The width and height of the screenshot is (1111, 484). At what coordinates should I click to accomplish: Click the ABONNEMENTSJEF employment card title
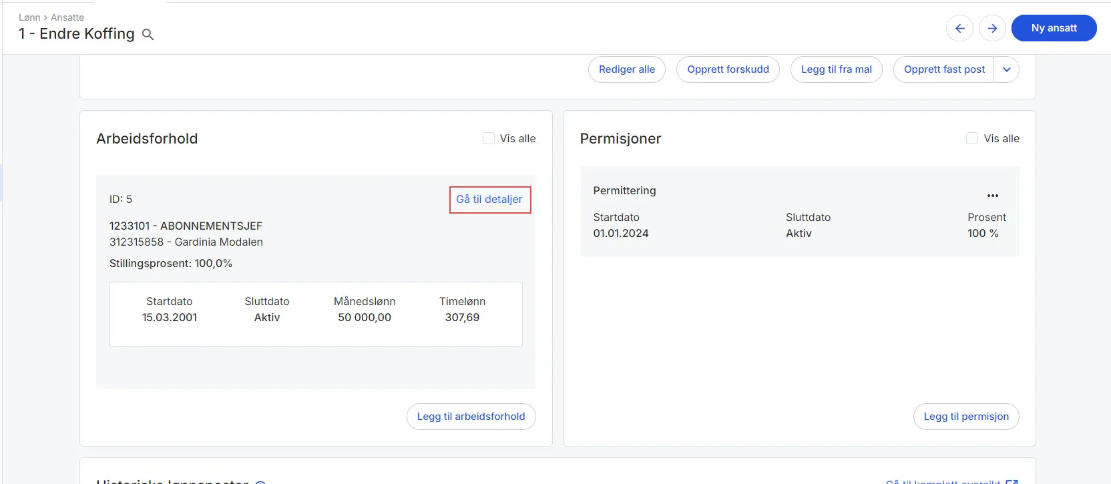(186, 226)
